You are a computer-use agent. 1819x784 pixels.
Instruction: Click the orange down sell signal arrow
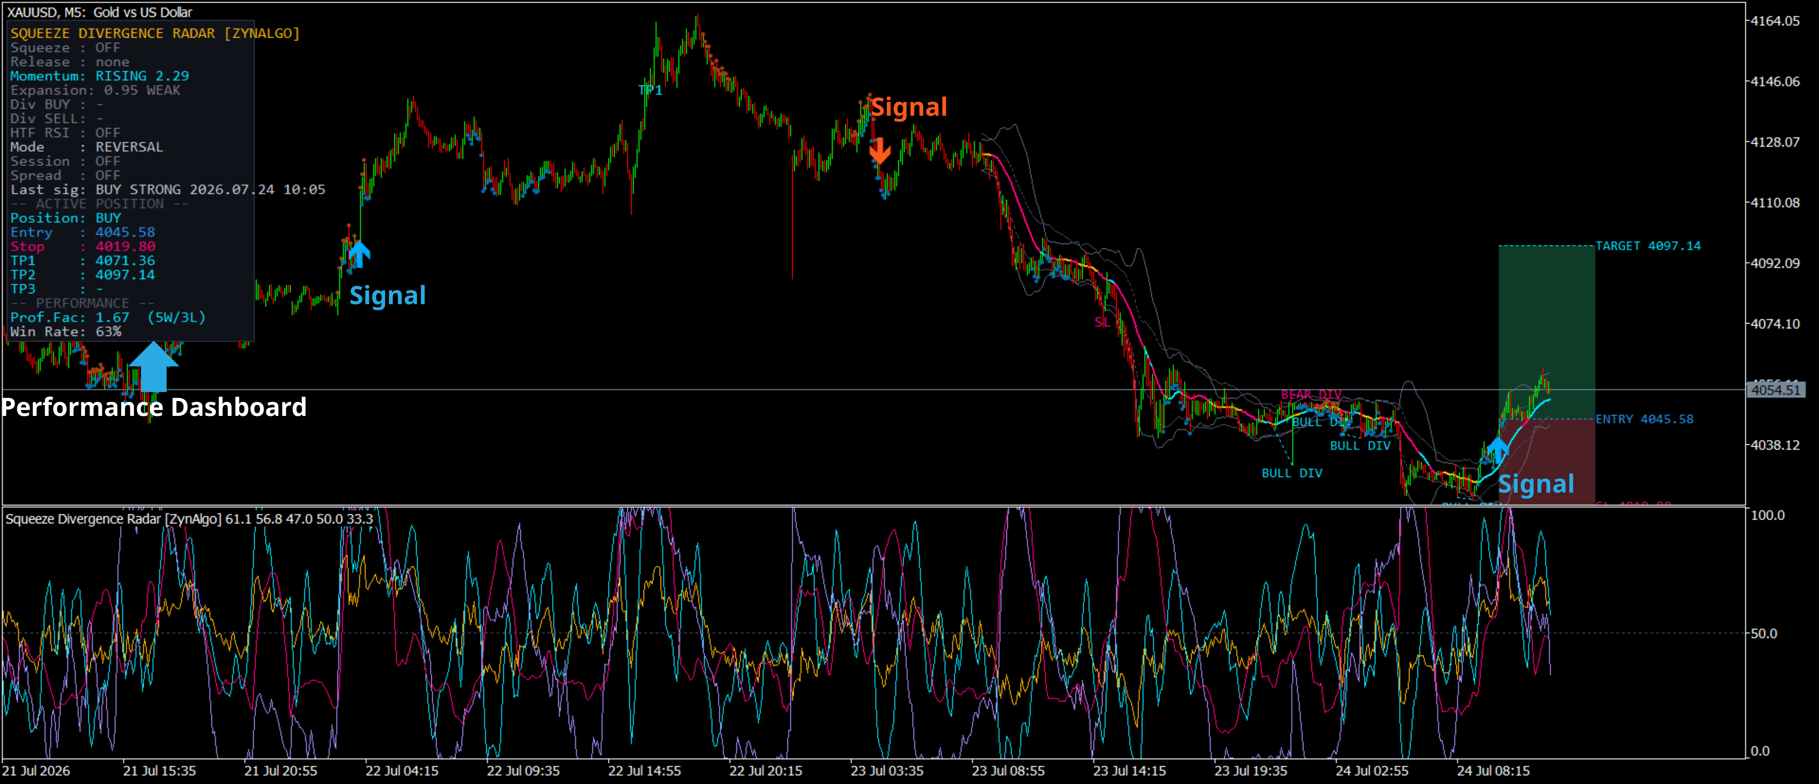coord(880,150)
